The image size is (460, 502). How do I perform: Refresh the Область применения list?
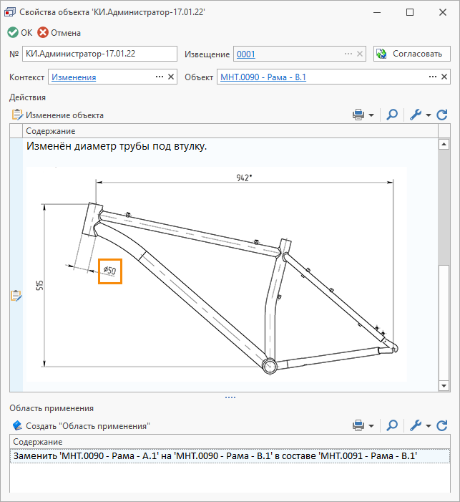coord(442,425)
